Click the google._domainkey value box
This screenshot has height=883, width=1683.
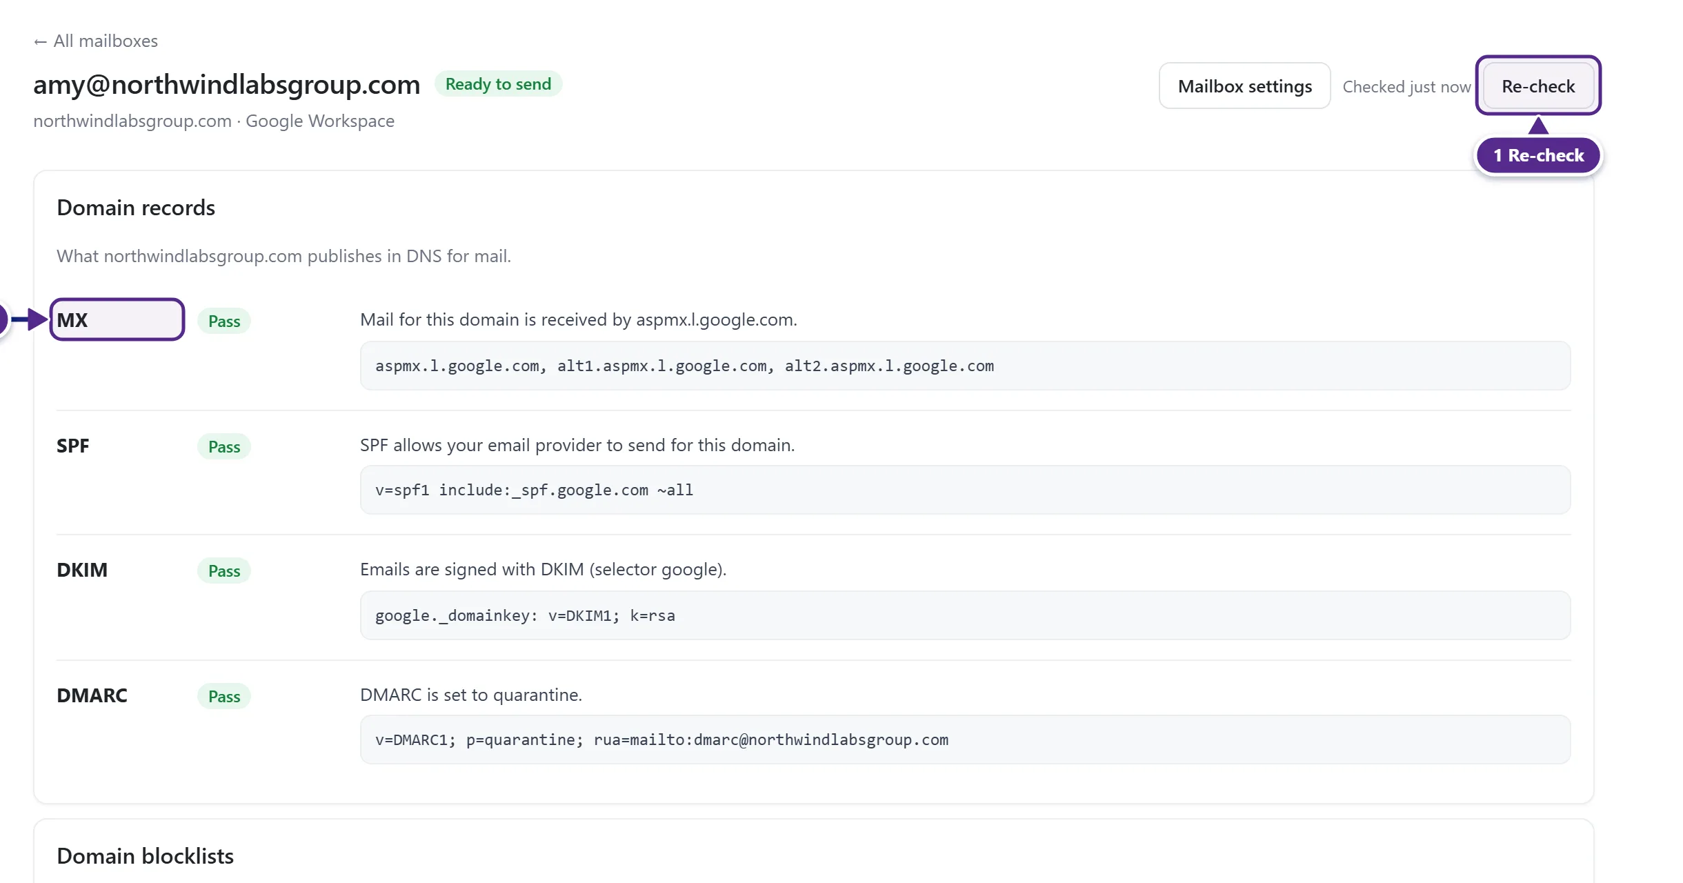click(x=965, y=615)
